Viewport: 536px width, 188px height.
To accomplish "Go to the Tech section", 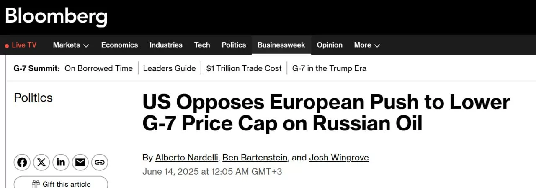I will point(202,45).
